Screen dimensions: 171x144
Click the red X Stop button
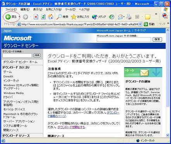[36, 17]
